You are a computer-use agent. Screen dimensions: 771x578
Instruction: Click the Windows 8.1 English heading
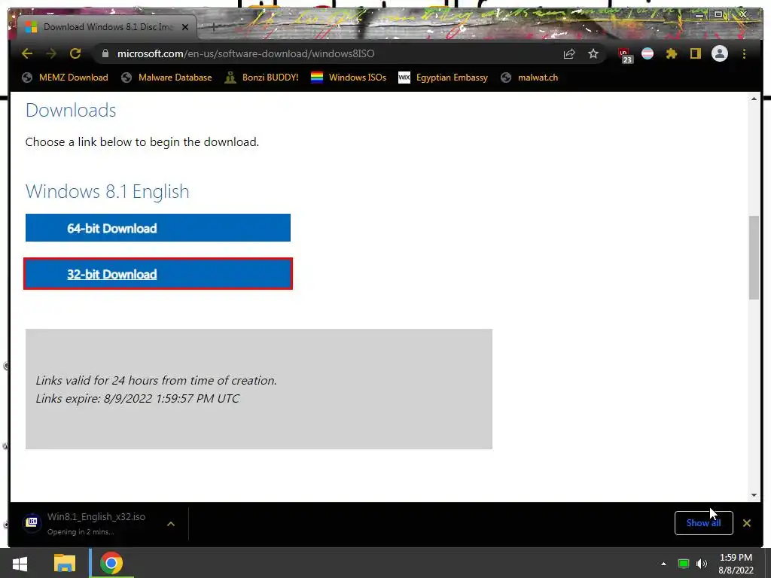coord(107,191)
